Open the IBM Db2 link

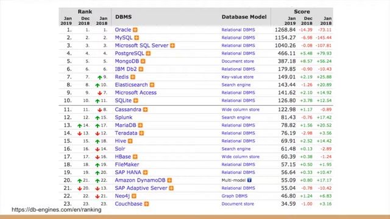[x=126, y=69]
